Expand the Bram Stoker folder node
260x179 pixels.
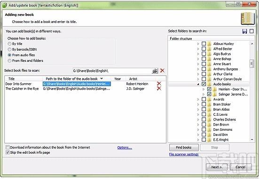tap(198, 104)
